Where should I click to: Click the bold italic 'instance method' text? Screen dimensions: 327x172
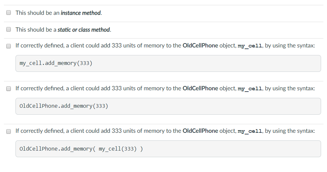(x=81, y=13)
